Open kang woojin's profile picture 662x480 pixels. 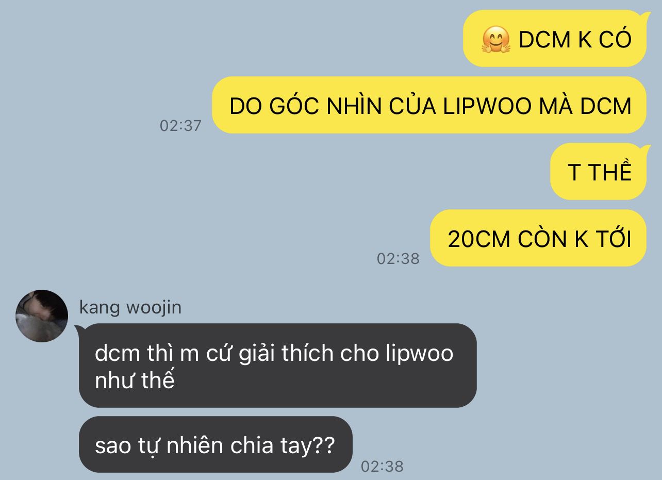[x=42, y=316]
